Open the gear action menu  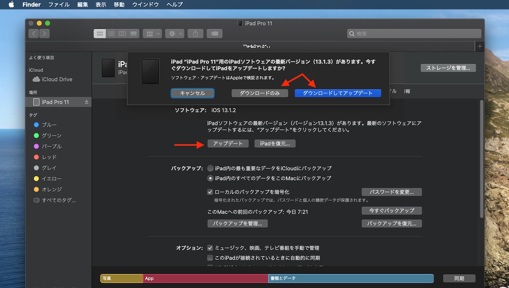175,33
